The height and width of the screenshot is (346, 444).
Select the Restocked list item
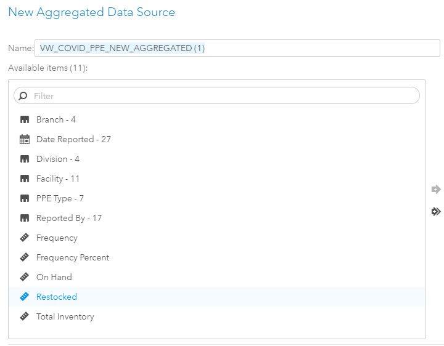tap(57, 297)
